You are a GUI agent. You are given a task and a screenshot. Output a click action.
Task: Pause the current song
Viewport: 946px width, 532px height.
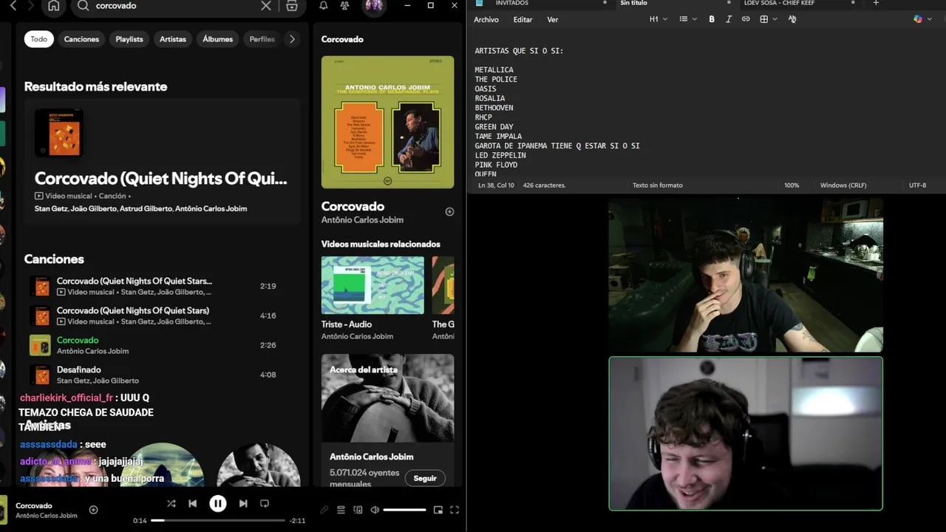(x=218, y=503)
